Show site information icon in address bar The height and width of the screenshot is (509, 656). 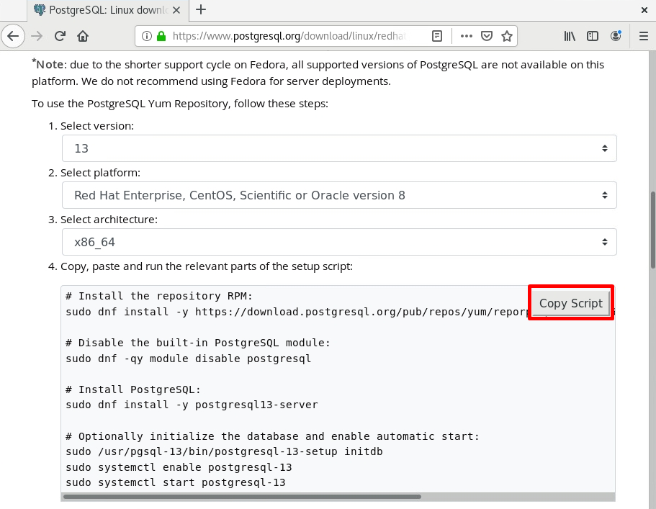tap(146, 36)
